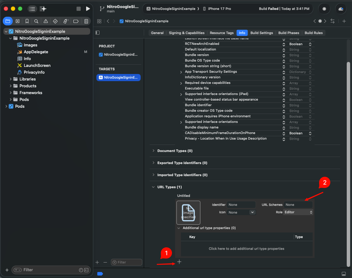Open the Find navigator magnifier icon
The image size is (352, 278).
[36, 21]
